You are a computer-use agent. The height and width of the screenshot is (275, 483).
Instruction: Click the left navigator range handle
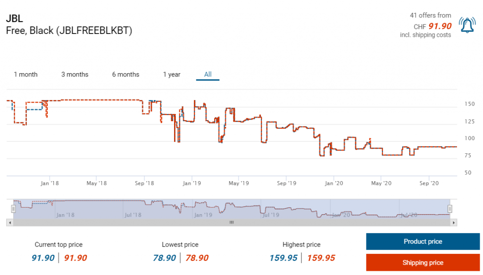(x=13, y=208)
